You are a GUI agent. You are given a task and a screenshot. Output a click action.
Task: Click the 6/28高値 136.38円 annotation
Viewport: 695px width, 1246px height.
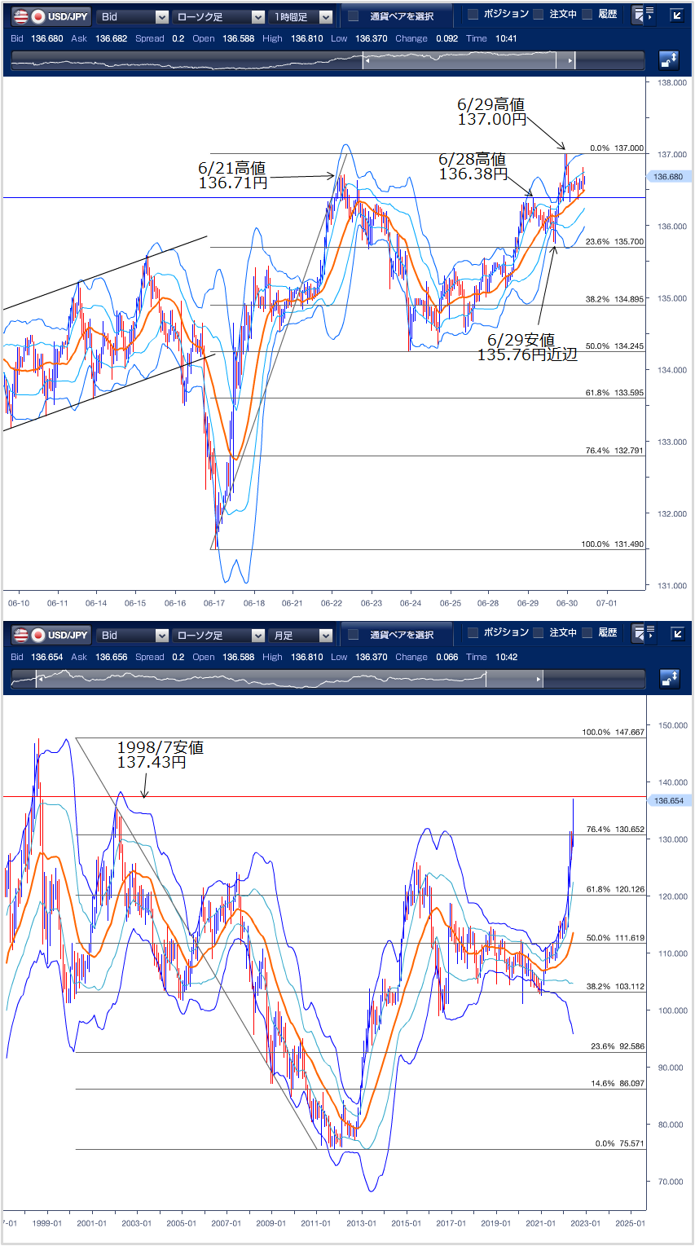[x=473, y=167]
